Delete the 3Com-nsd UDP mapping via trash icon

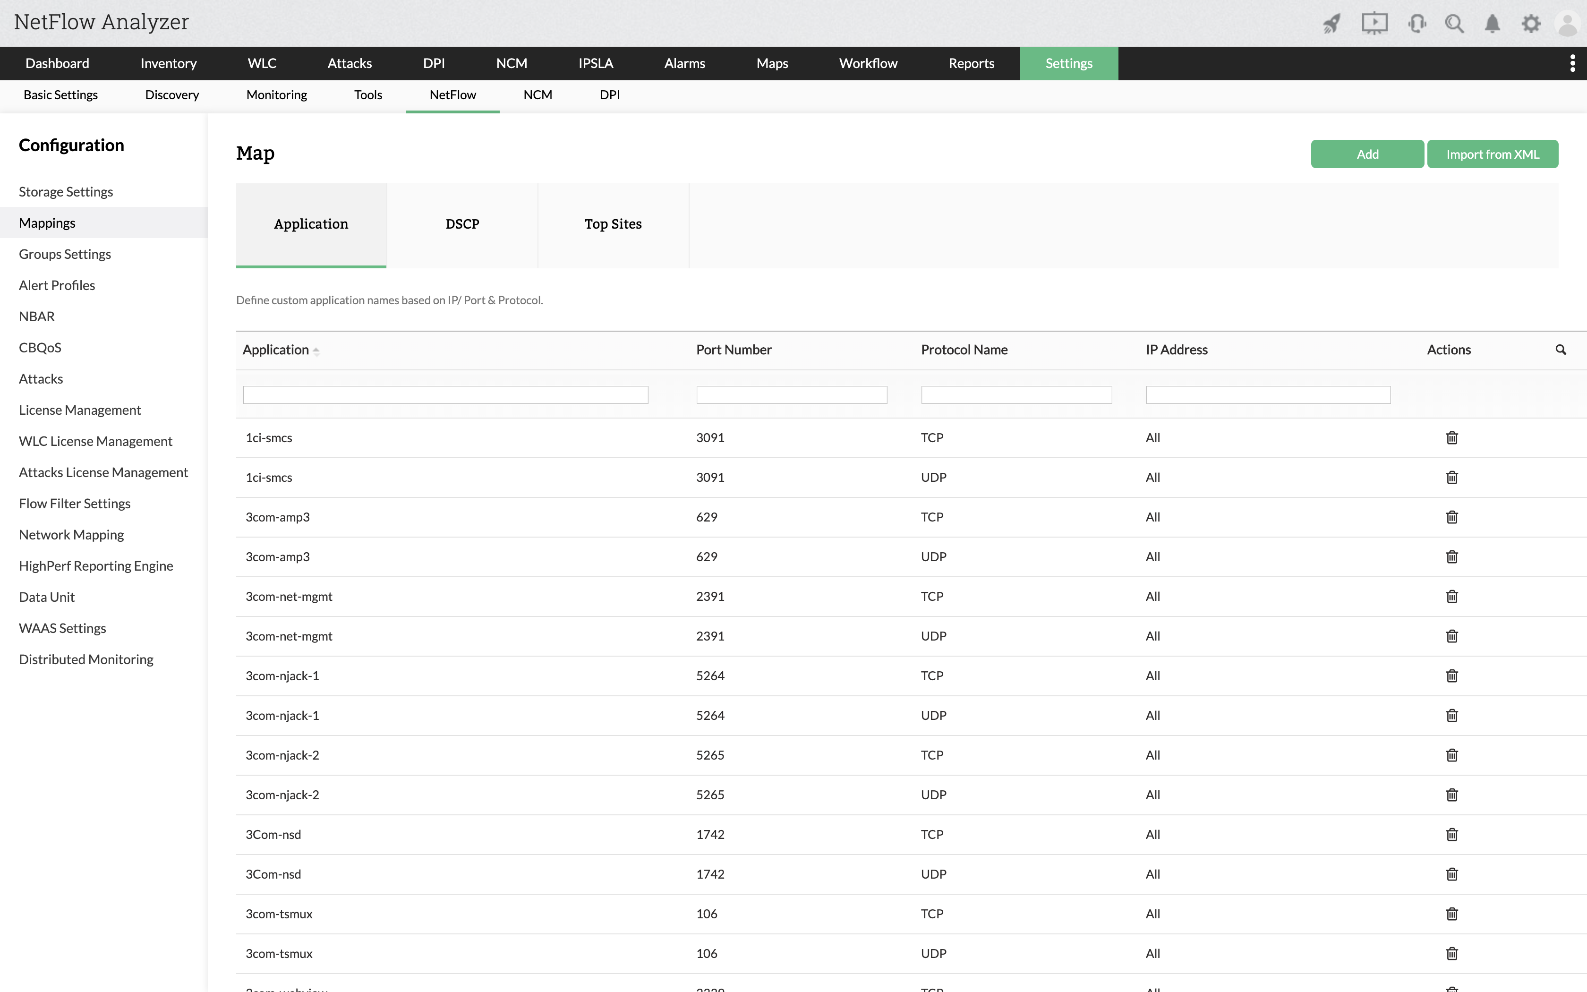pyautogui.click(x=1452, y=874)
